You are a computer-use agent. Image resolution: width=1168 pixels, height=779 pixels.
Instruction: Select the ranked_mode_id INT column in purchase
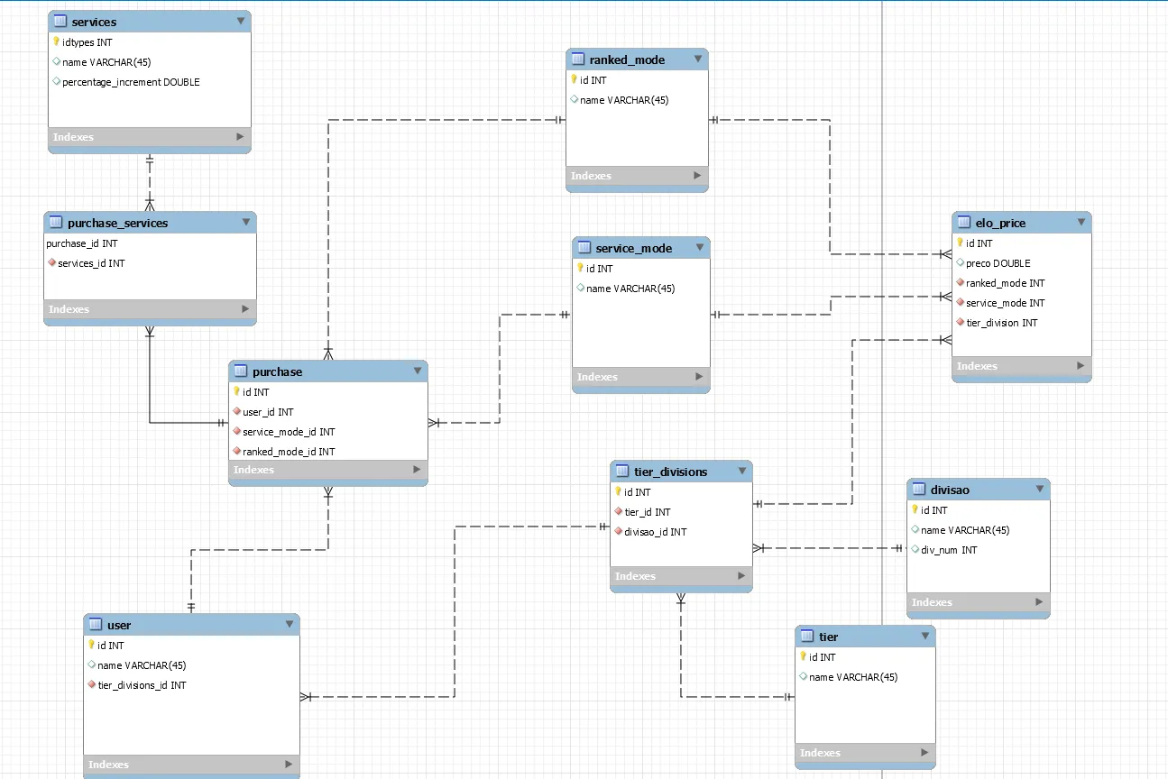click(288, 452)
